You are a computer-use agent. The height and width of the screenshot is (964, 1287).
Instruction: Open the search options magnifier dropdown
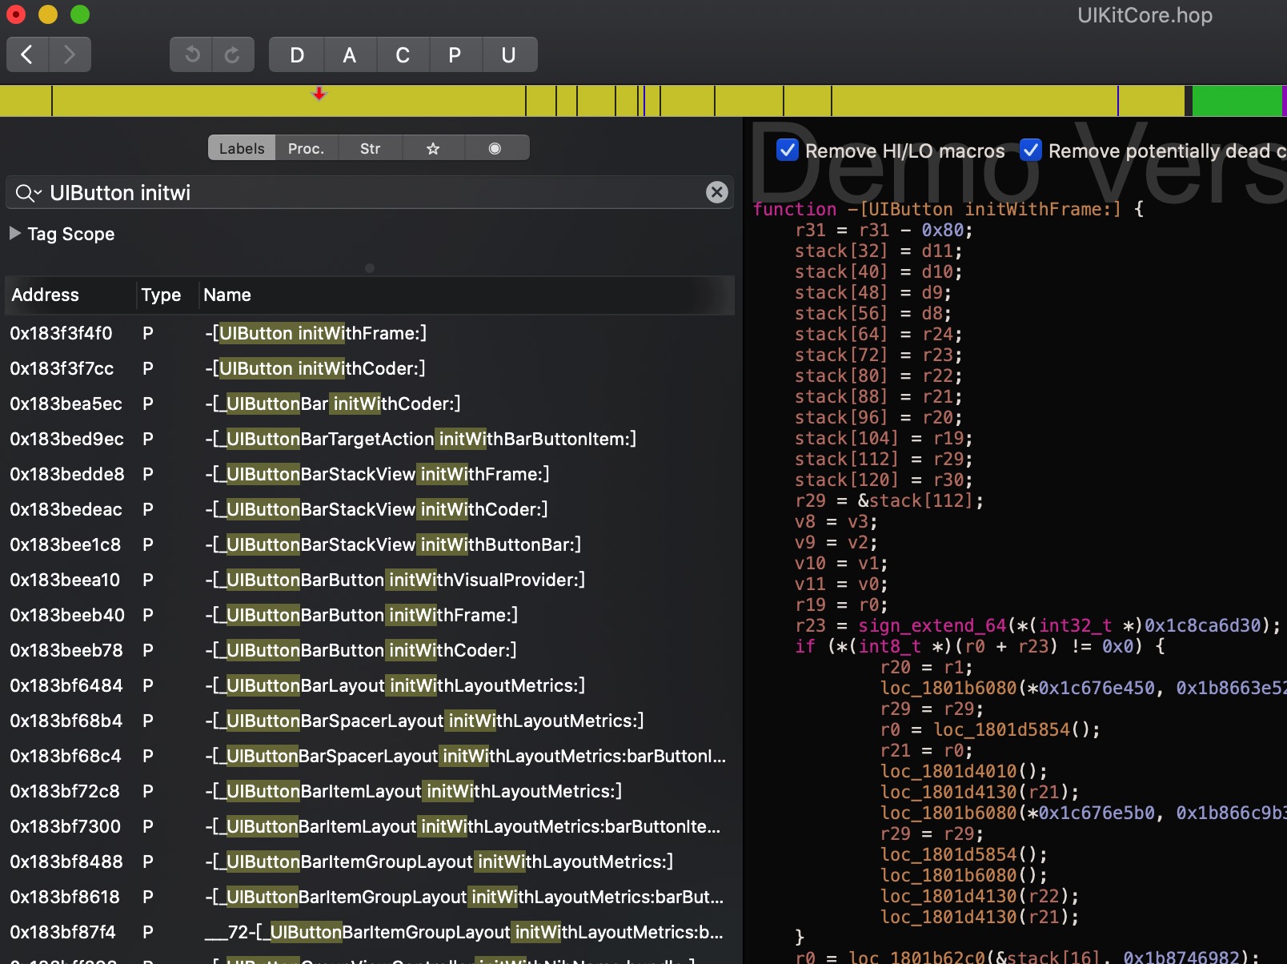[x=28, y=193]
